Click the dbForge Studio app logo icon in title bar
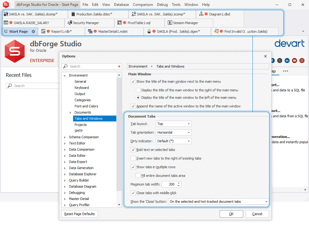The image size is (309, 229). click(x=6, y=4)
